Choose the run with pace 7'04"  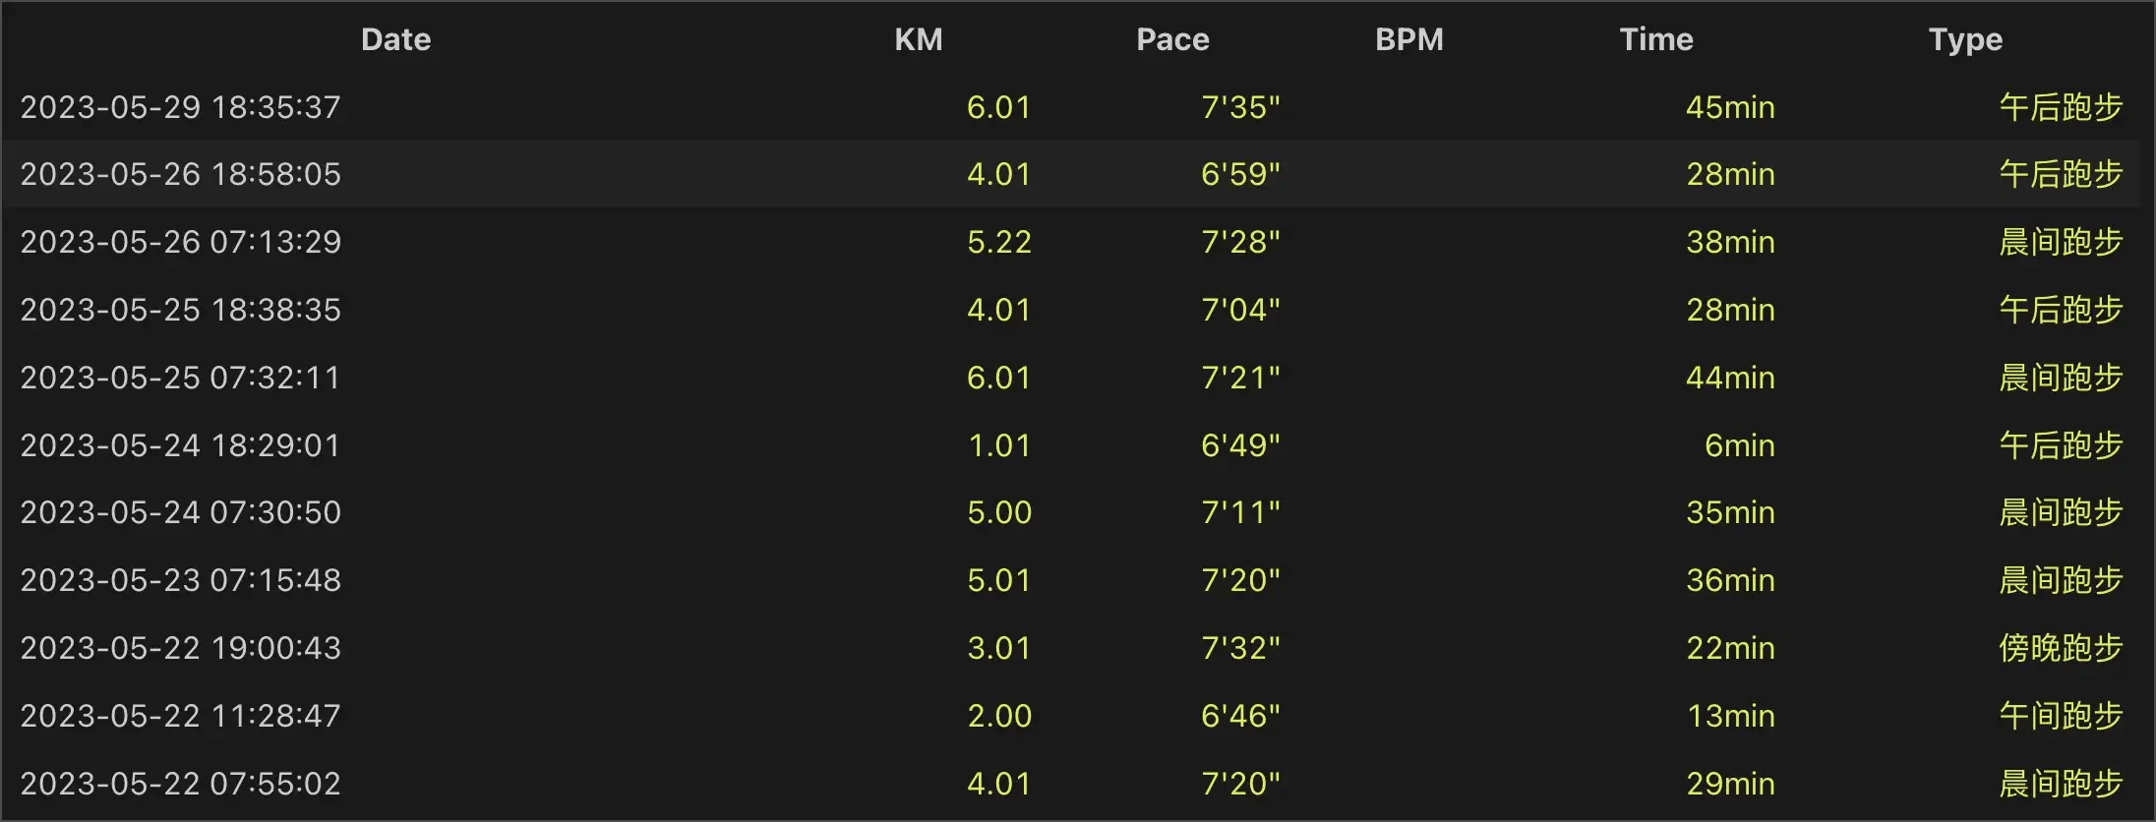(1072, 310)
